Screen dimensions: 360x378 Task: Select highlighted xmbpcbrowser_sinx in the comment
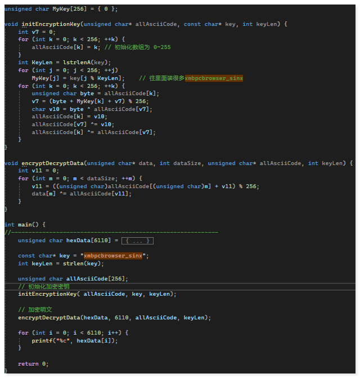click(x=214, y=78)
